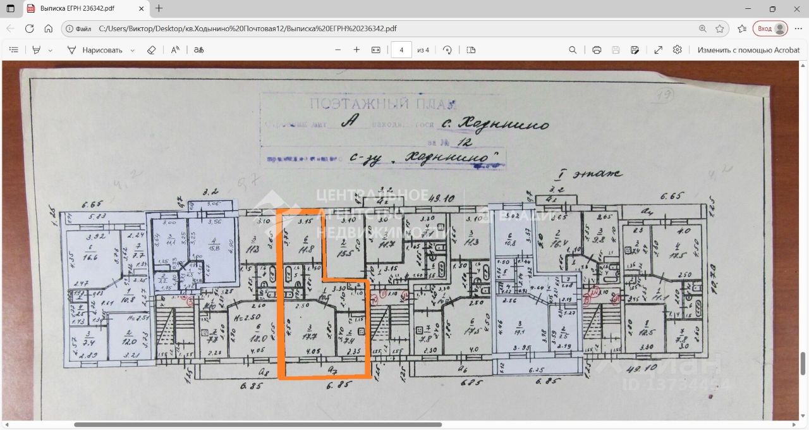The width and height of the screenshot is (809, 430).
Task: Zoom in with the plus button
Action: click(356, 50)
